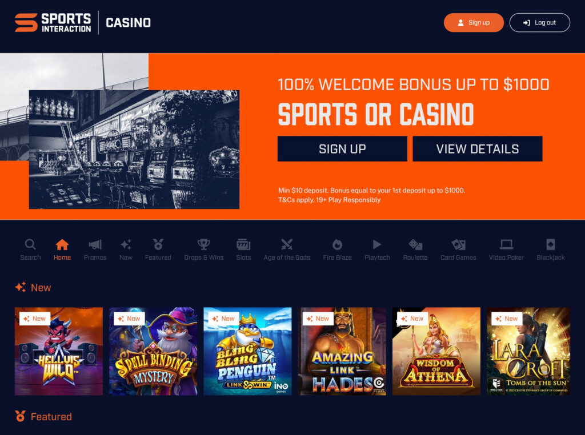The image size is (585, 435).
Task: Open Age of the Gods swords icon
Action: coord(287,244)
